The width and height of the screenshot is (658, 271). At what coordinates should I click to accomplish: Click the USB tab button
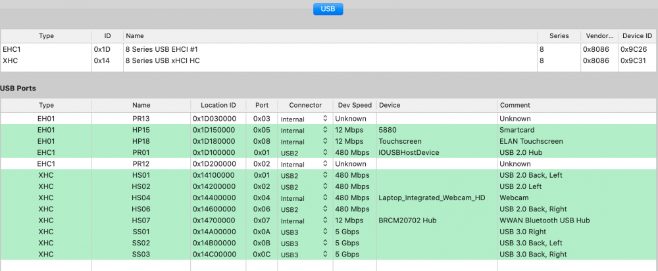328,9
